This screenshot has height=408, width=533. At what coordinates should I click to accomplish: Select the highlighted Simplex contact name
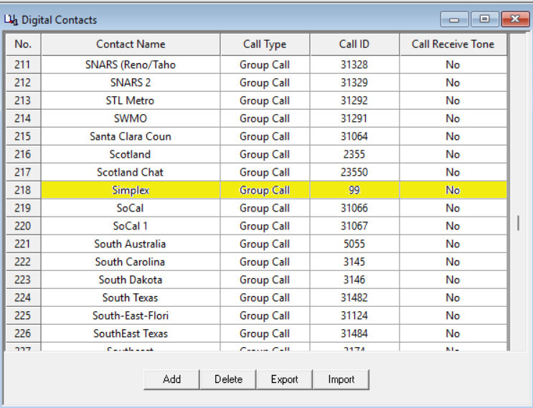(131, 190)
